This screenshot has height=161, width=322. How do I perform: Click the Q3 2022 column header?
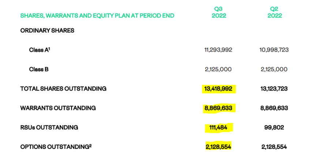pyautogui.click(x=219, y=12)
